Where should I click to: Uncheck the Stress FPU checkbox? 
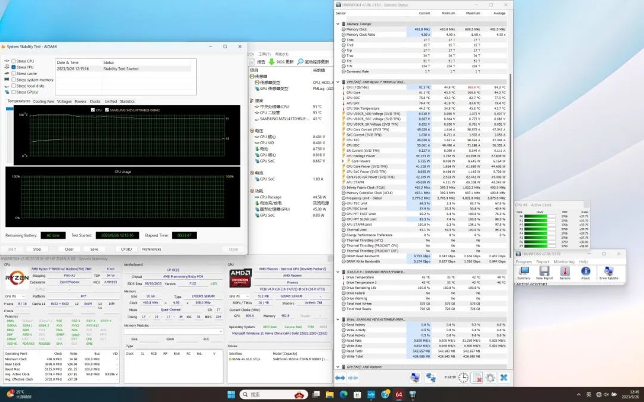[x=14, y=67]
